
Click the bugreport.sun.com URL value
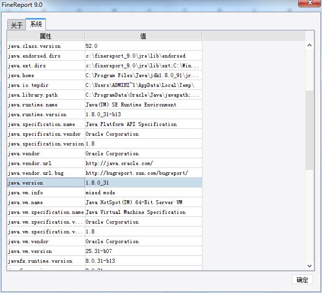click(143, 173)
